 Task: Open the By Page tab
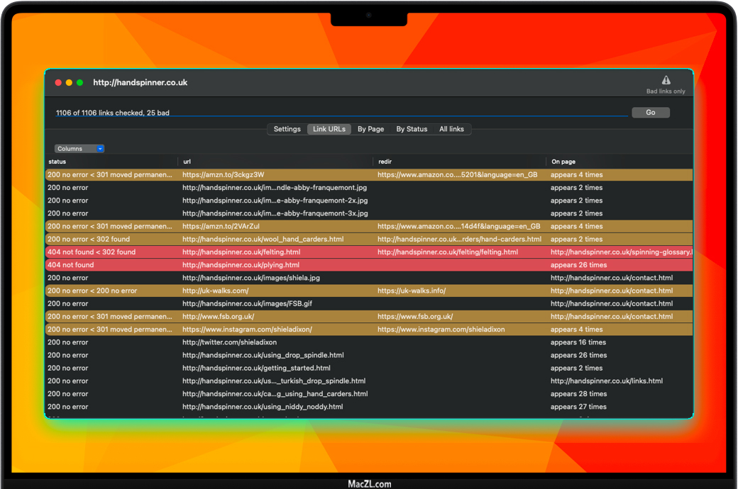(x=370, y=129)
